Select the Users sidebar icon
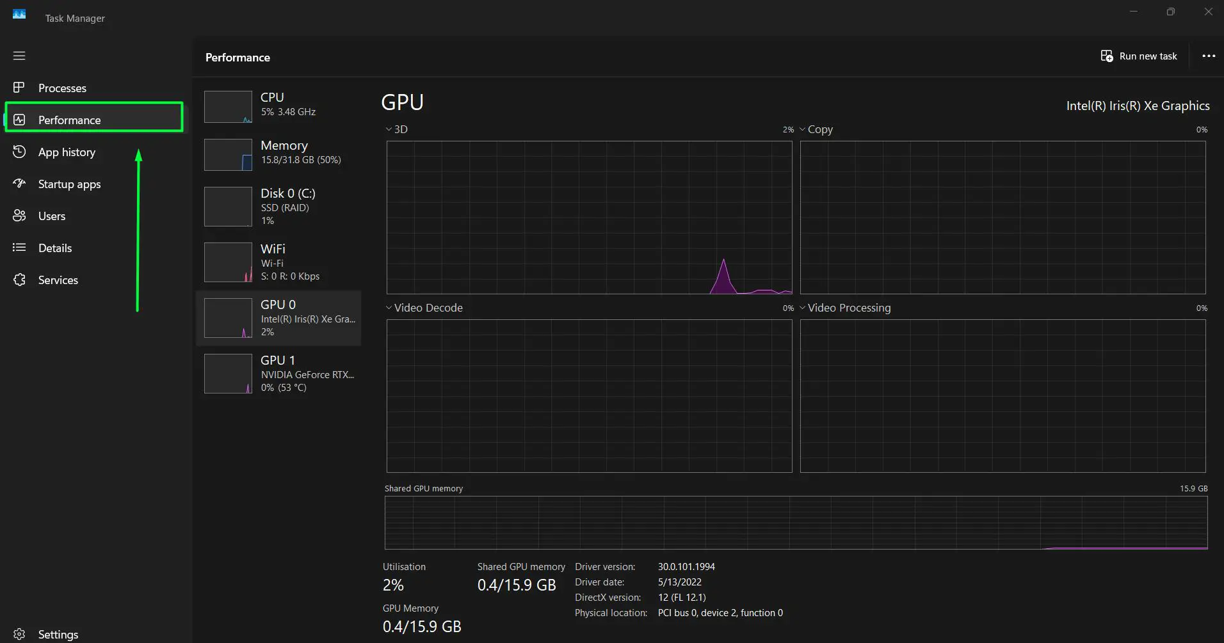 [x=19, y=216]
